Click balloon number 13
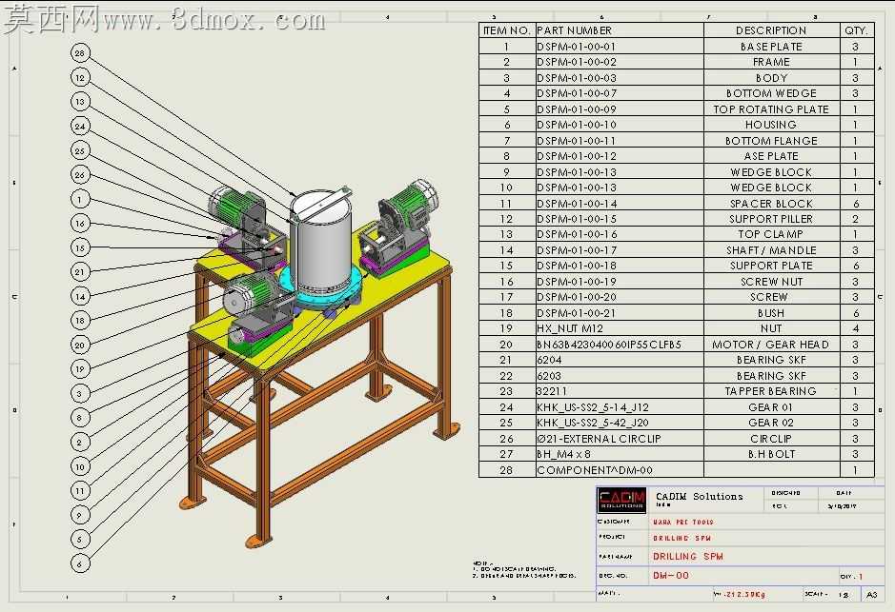The image size is (895, 612). coord(80,102)
